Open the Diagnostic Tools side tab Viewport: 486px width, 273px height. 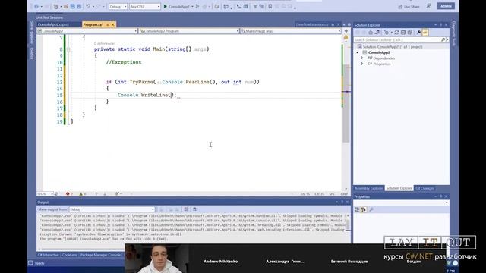454,34
